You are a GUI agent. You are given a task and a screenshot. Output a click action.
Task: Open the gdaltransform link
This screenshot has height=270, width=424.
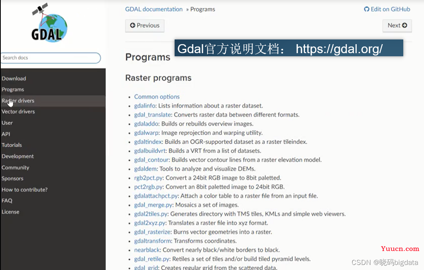(153, 241)
